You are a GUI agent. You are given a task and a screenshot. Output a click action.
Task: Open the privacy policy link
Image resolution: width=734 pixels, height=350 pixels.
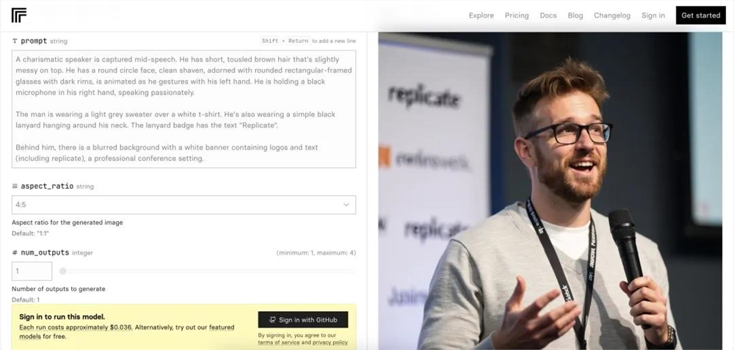330,343
